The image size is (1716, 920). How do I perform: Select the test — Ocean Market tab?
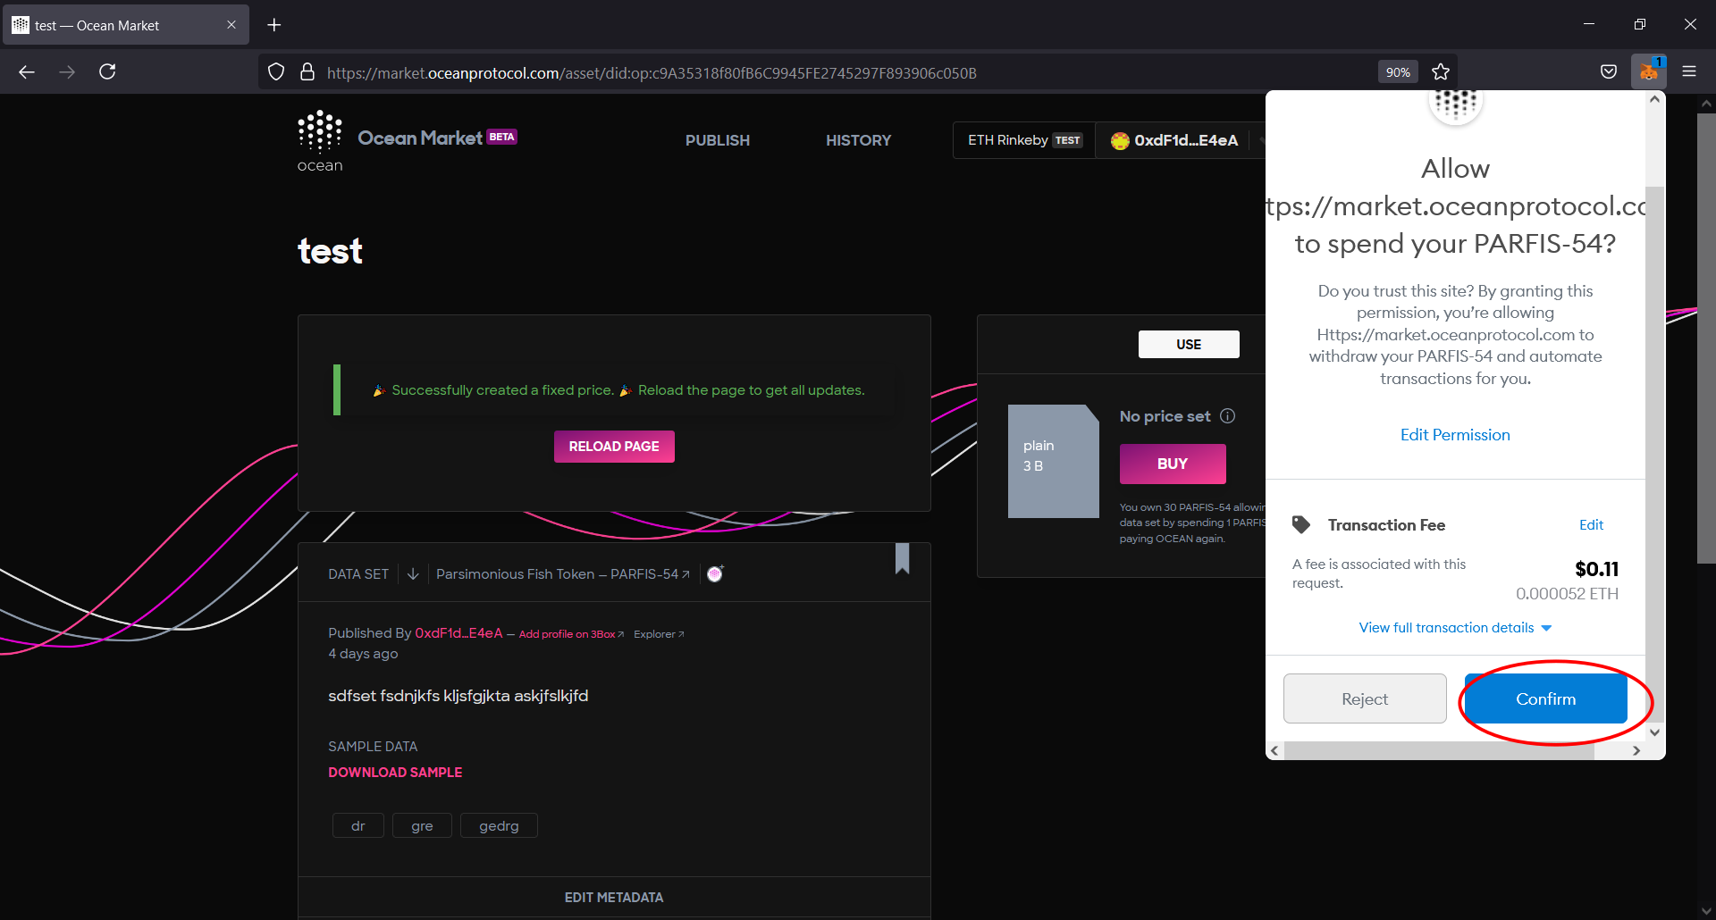pyautogui.click(x=125, y=25)
